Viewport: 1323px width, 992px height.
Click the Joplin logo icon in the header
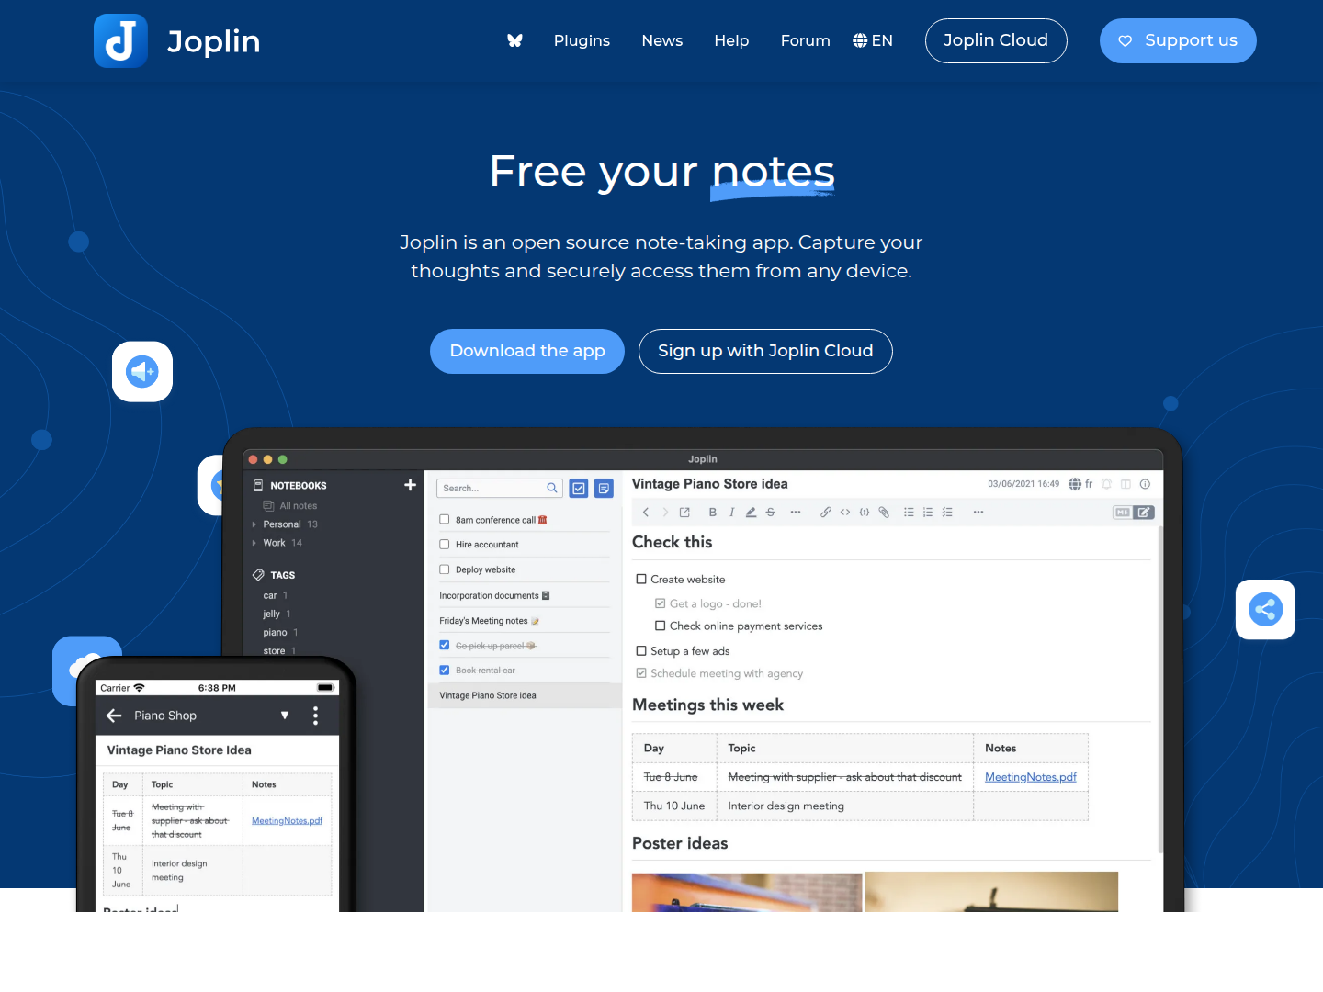[x=120, y=40]
